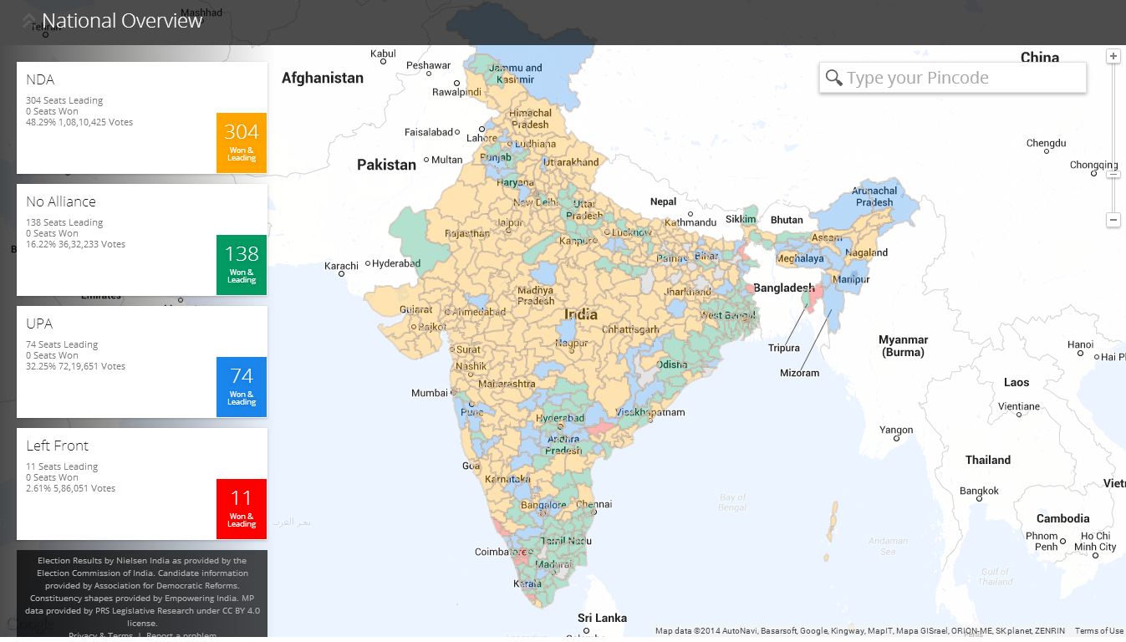The width and height of the screenshot is (1126, 642).
Task: Click the Haryana map label
Action: pos(515,182)
